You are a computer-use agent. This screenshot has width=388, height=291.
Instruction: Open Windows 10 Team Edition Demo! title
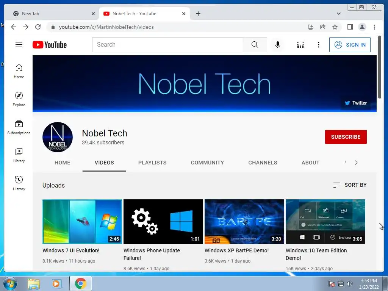click(x=316, y=254)
